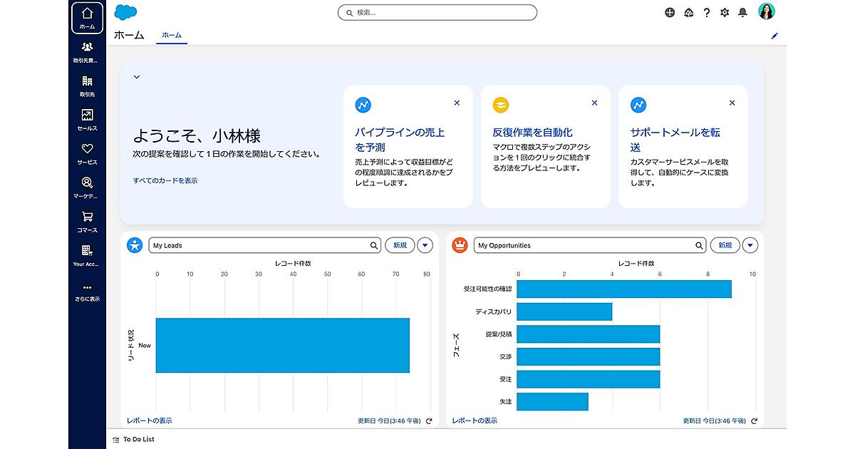This screenshot has width=855, height=449.
Task: Open the Commerce (コマース) cart icon
Action: [x=87, y=221]
